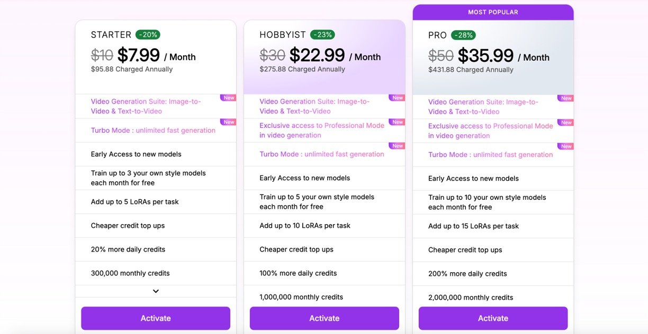The image size is (648, 334).
Task: Click New badge on Pro Video Generation Suite
Action: (x=566, y=98)
